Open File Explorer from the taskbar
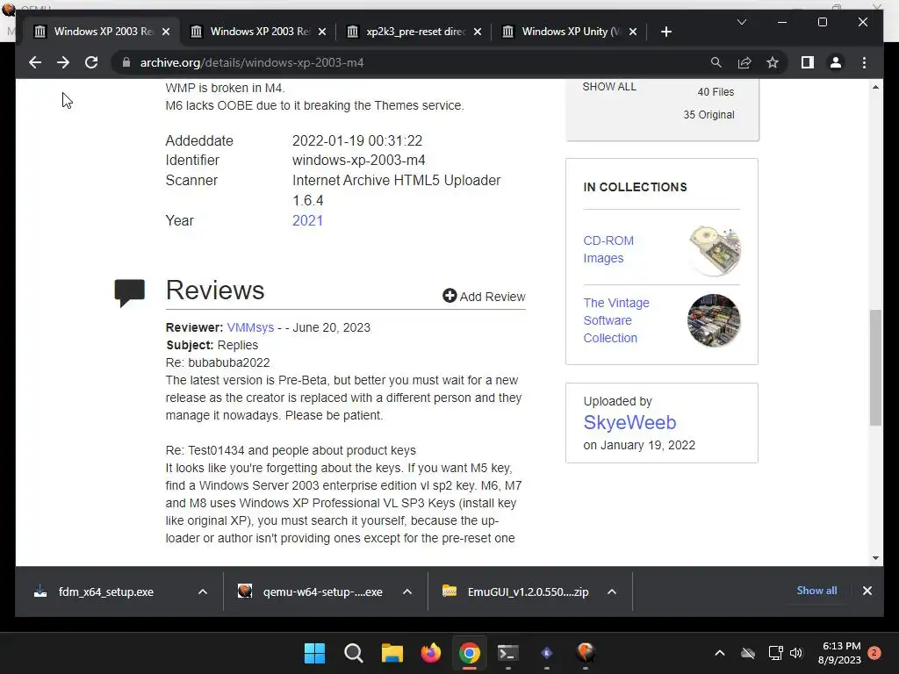This screenshot has width=899, height=674. pyautogui.click(x=392, y=653)
